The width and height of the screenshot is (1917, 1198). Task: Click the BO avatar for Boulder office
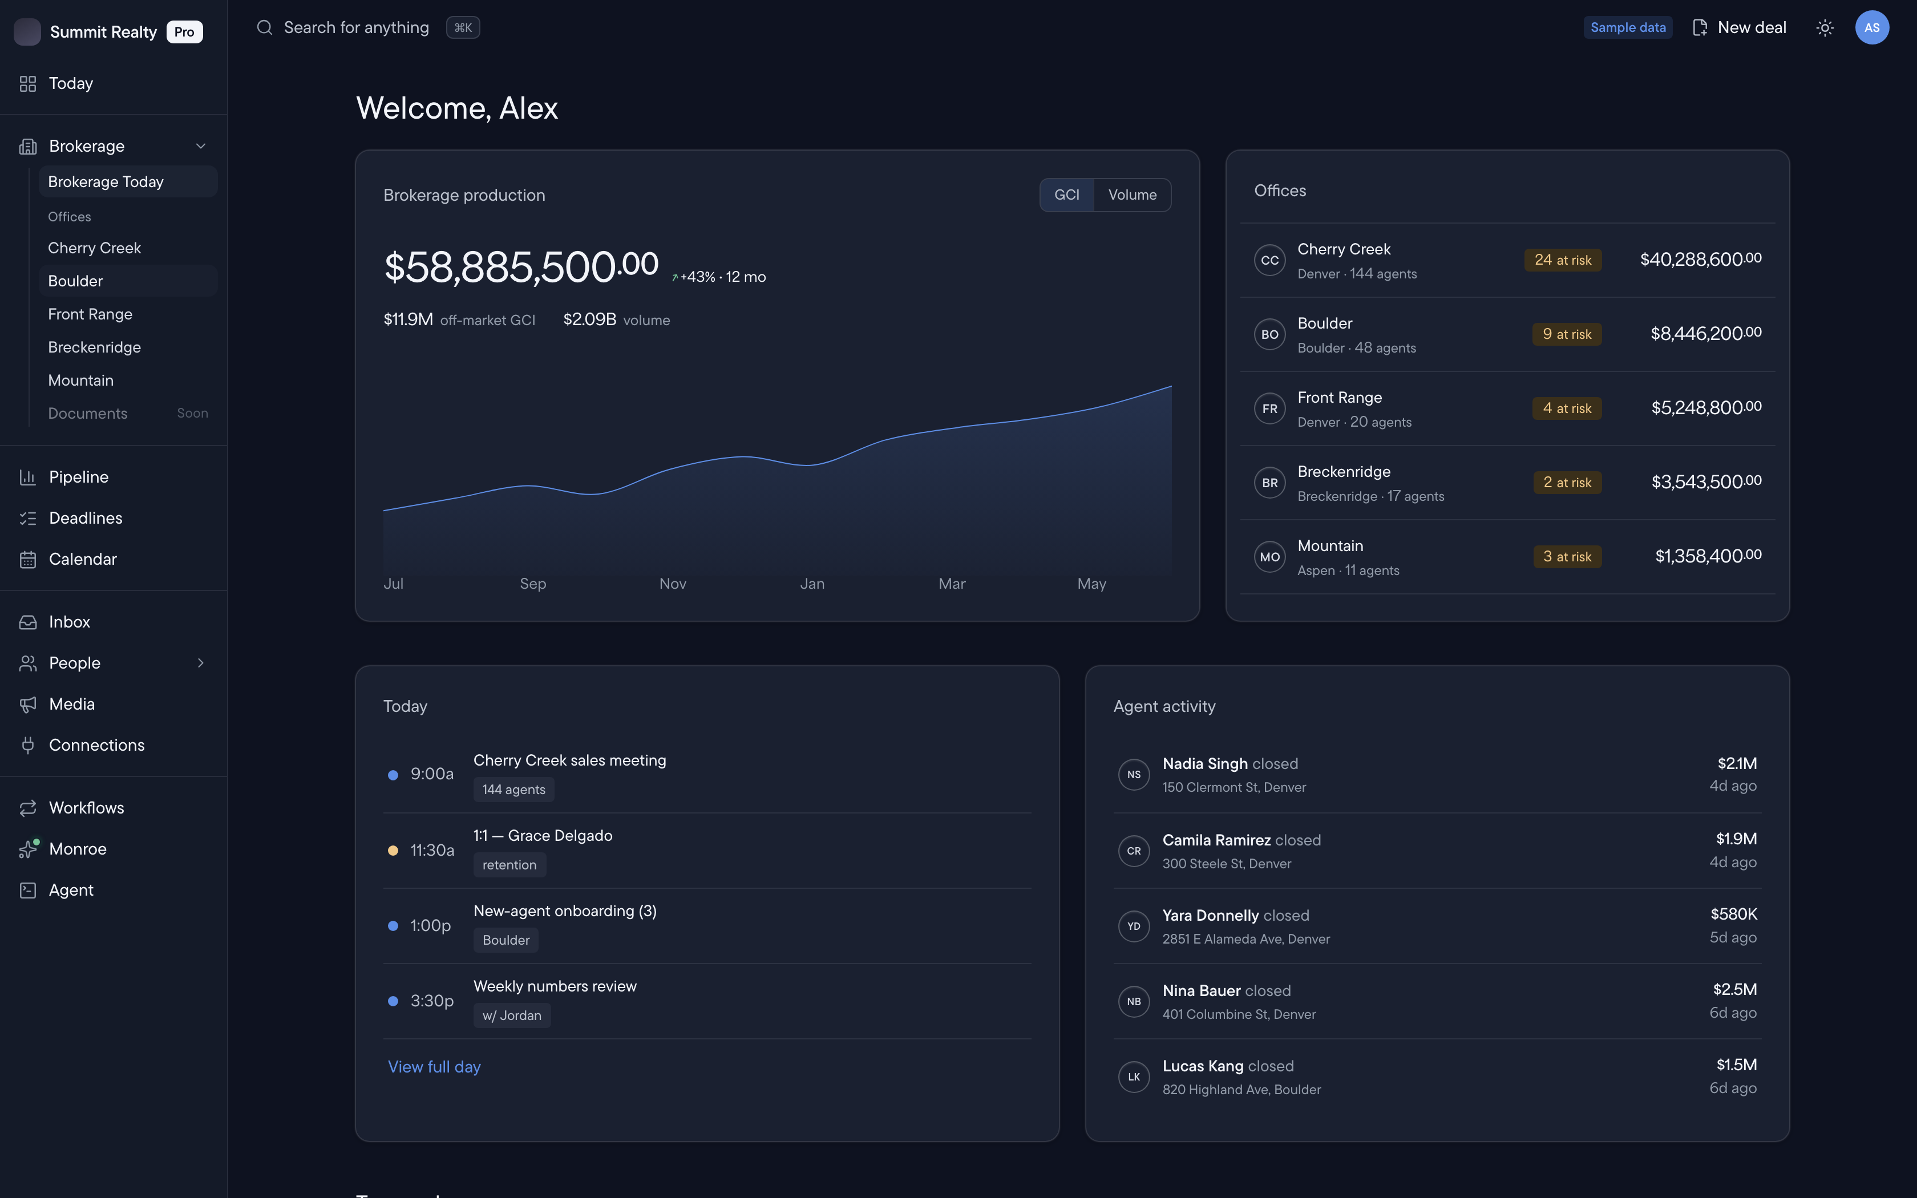point(1270,334)
